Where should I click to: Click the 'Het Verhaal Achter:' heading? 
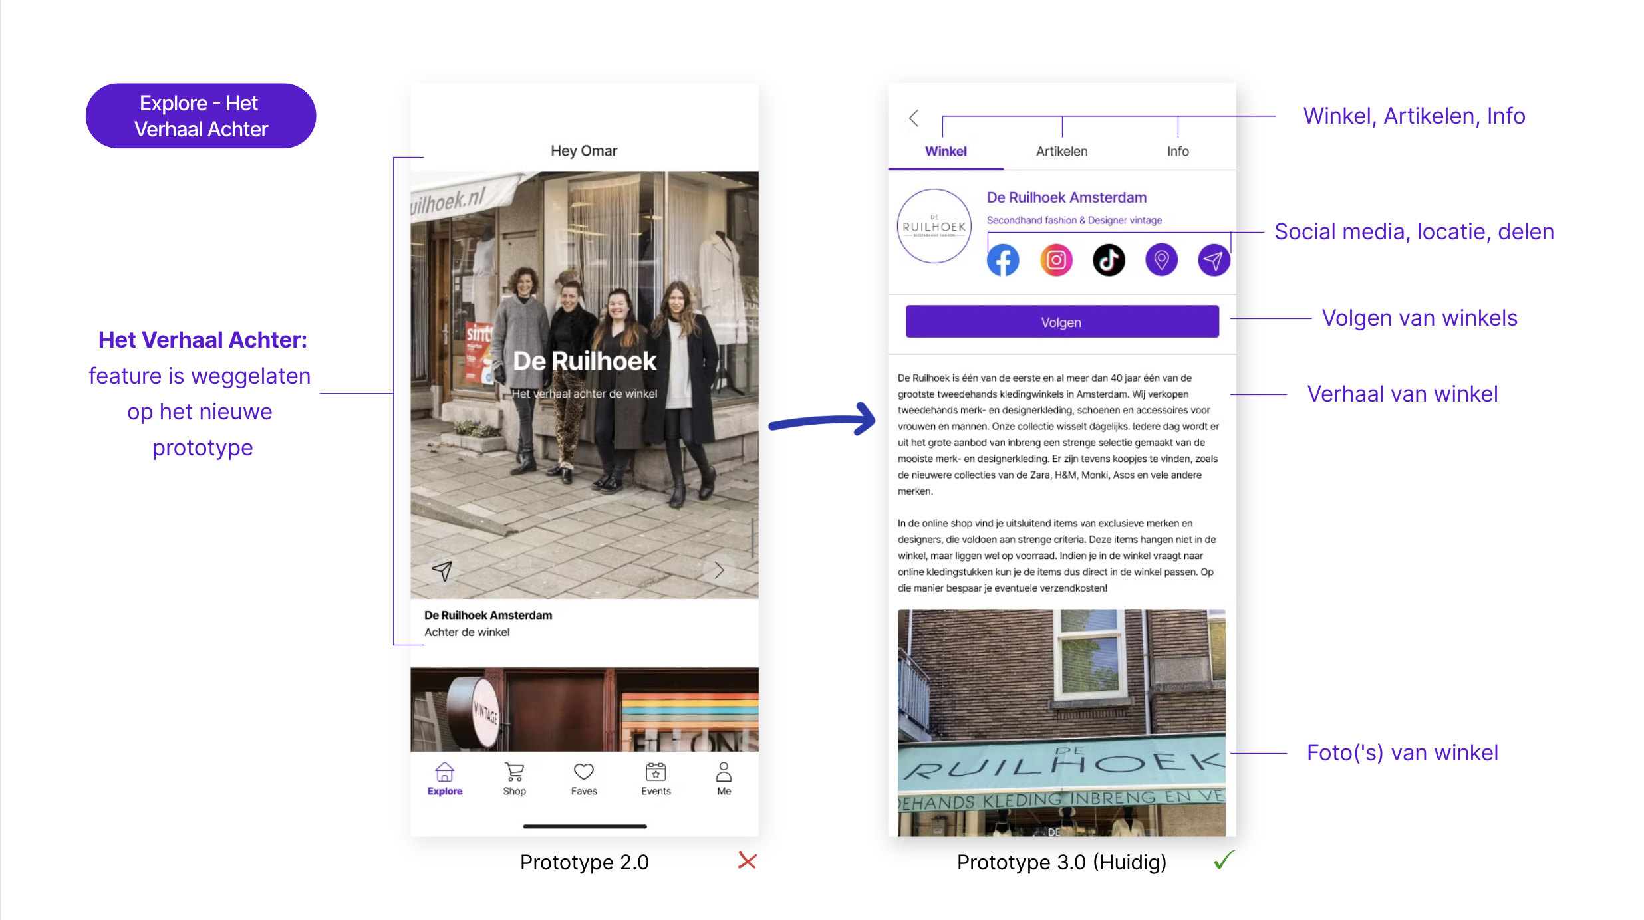[x=203, y=340]
